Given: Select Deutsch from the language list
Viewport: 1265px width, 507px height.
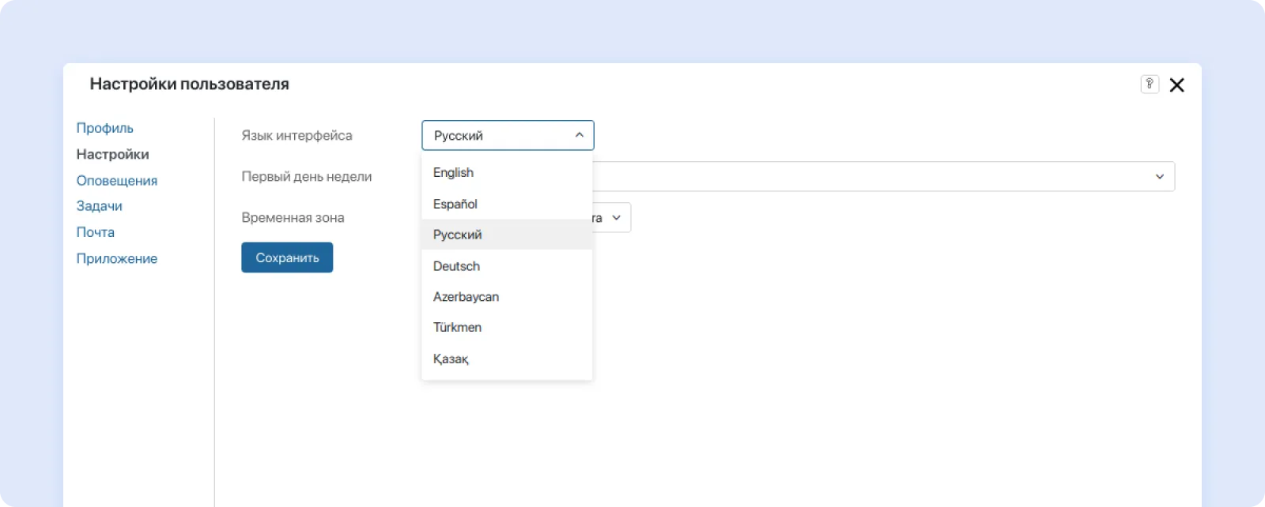Looking at the screenshot, I should [x=456, y=266].
